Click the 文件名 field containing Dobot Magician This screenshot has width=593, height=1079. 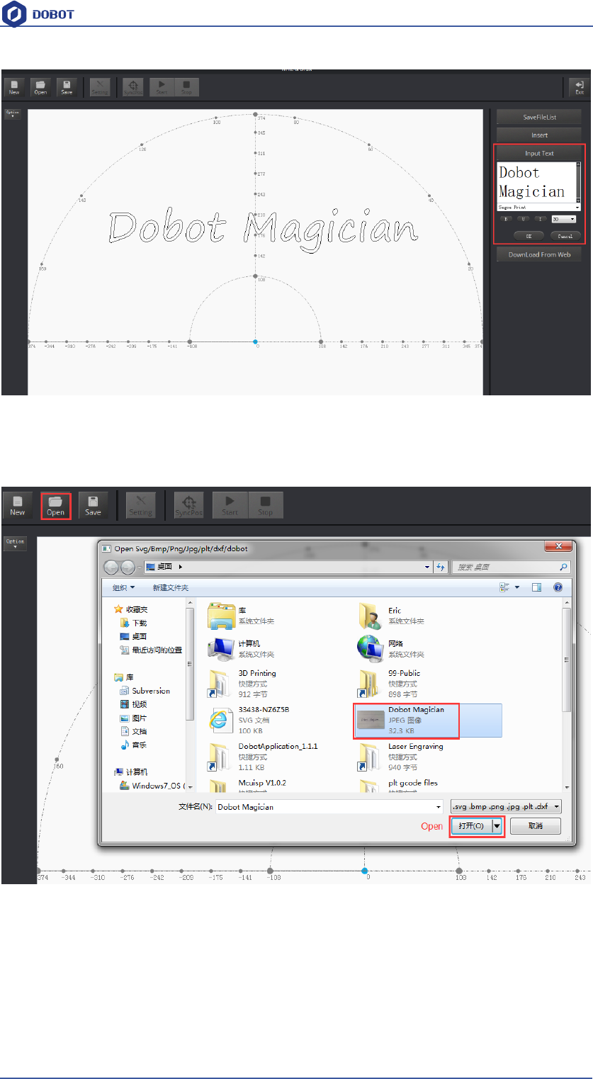329,806
